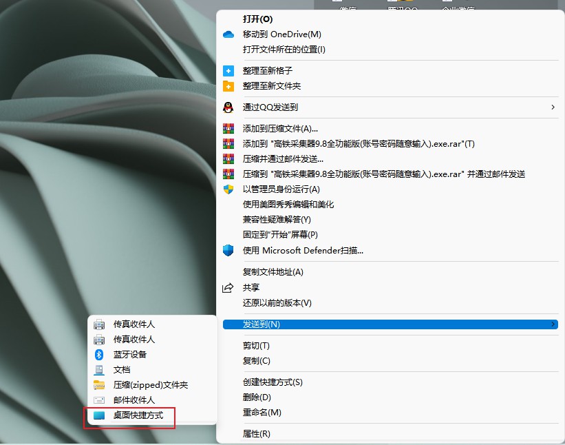Open 兼容性疑难解答(Y)
Screen dimensions: 565x445
click(277, 220)
